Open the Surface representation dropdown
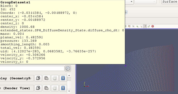 tap(169, 2)
